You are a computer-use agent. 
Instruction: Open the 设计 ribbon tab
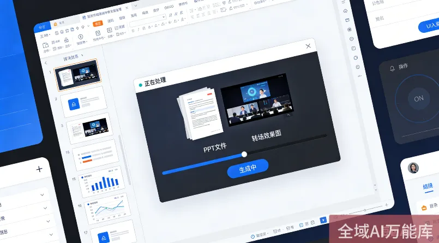156,10
